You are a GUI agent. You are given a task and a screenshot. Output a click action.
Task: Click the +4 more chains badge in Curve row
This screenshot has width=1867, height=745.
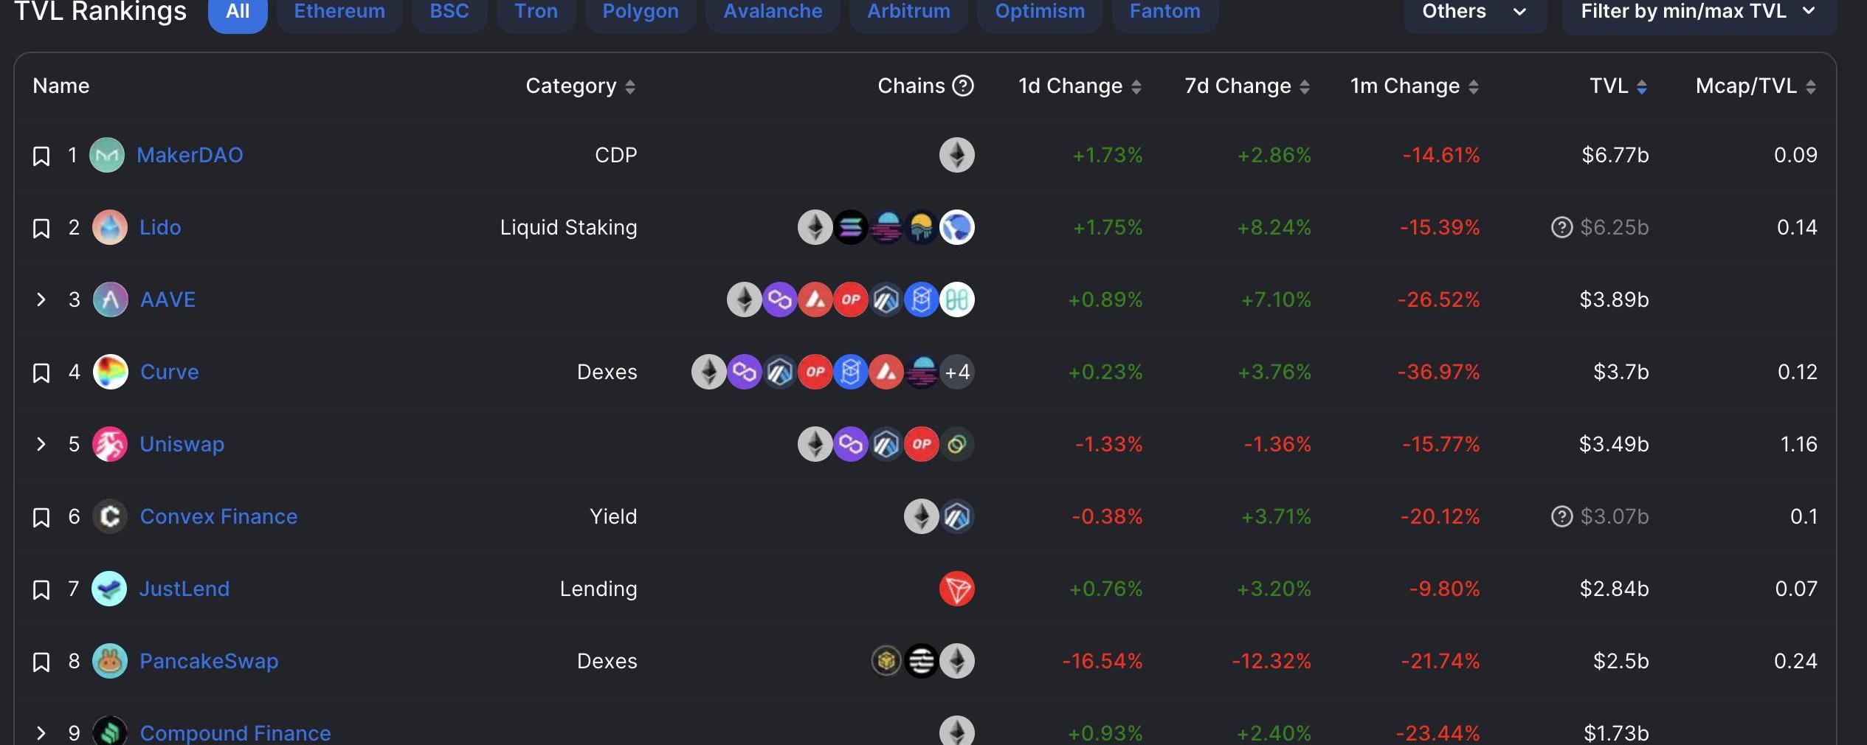coord(957,372)
